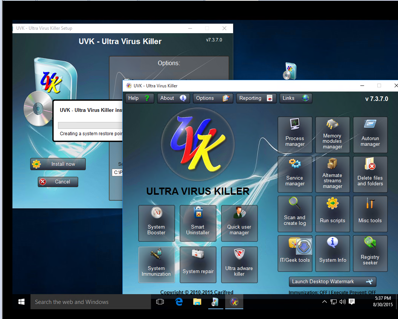398x319 pixels.
Task: Open the Quick user manager
Action: tap(239, 223)
